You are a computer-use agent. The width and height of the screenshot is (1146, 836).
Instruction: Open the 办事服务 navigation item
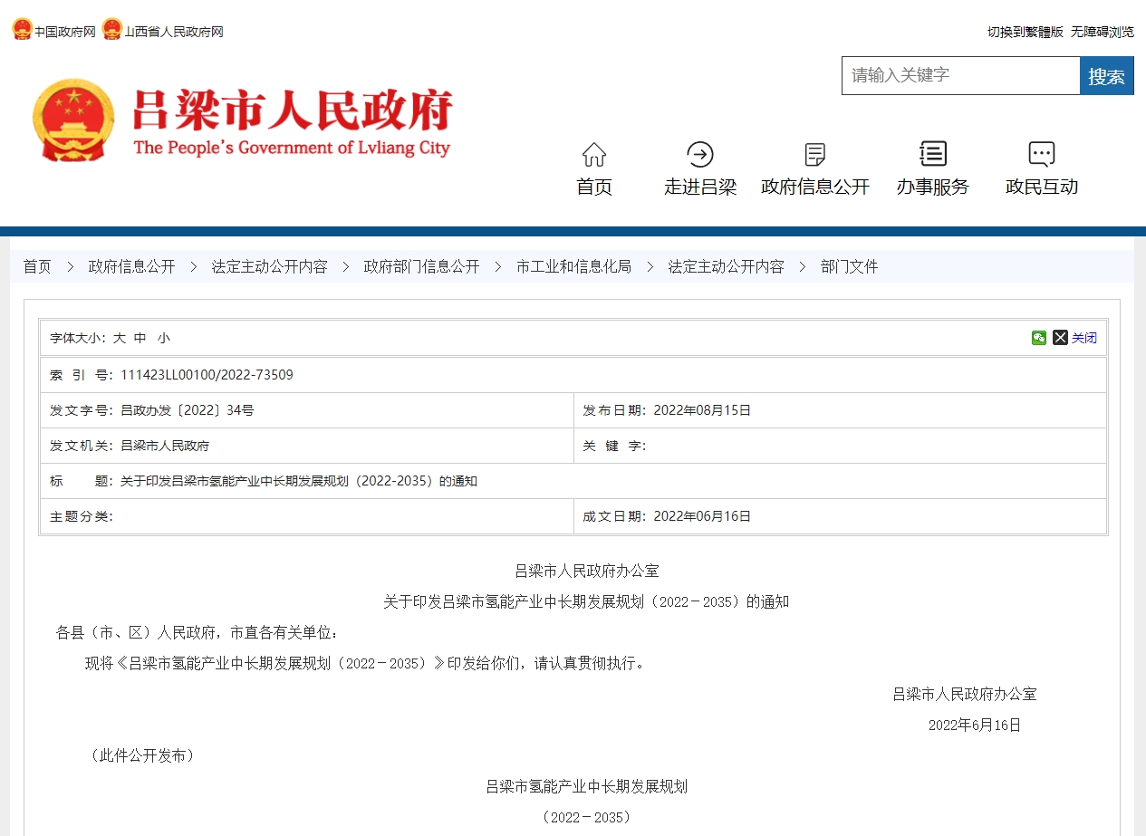point(933,187)
